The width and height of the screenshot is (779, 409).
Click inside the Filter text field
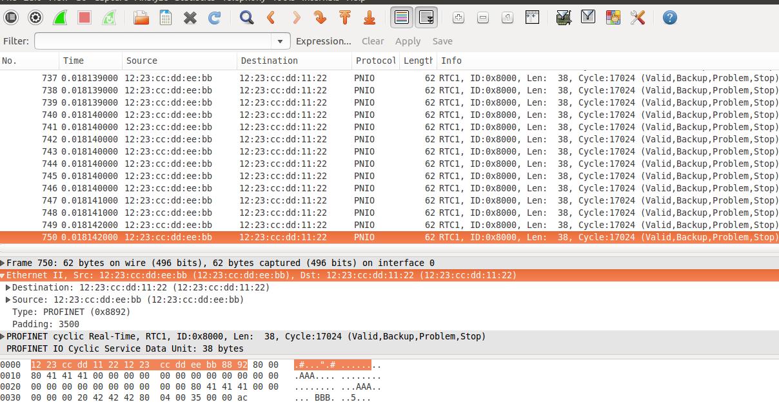coord(154,41)
